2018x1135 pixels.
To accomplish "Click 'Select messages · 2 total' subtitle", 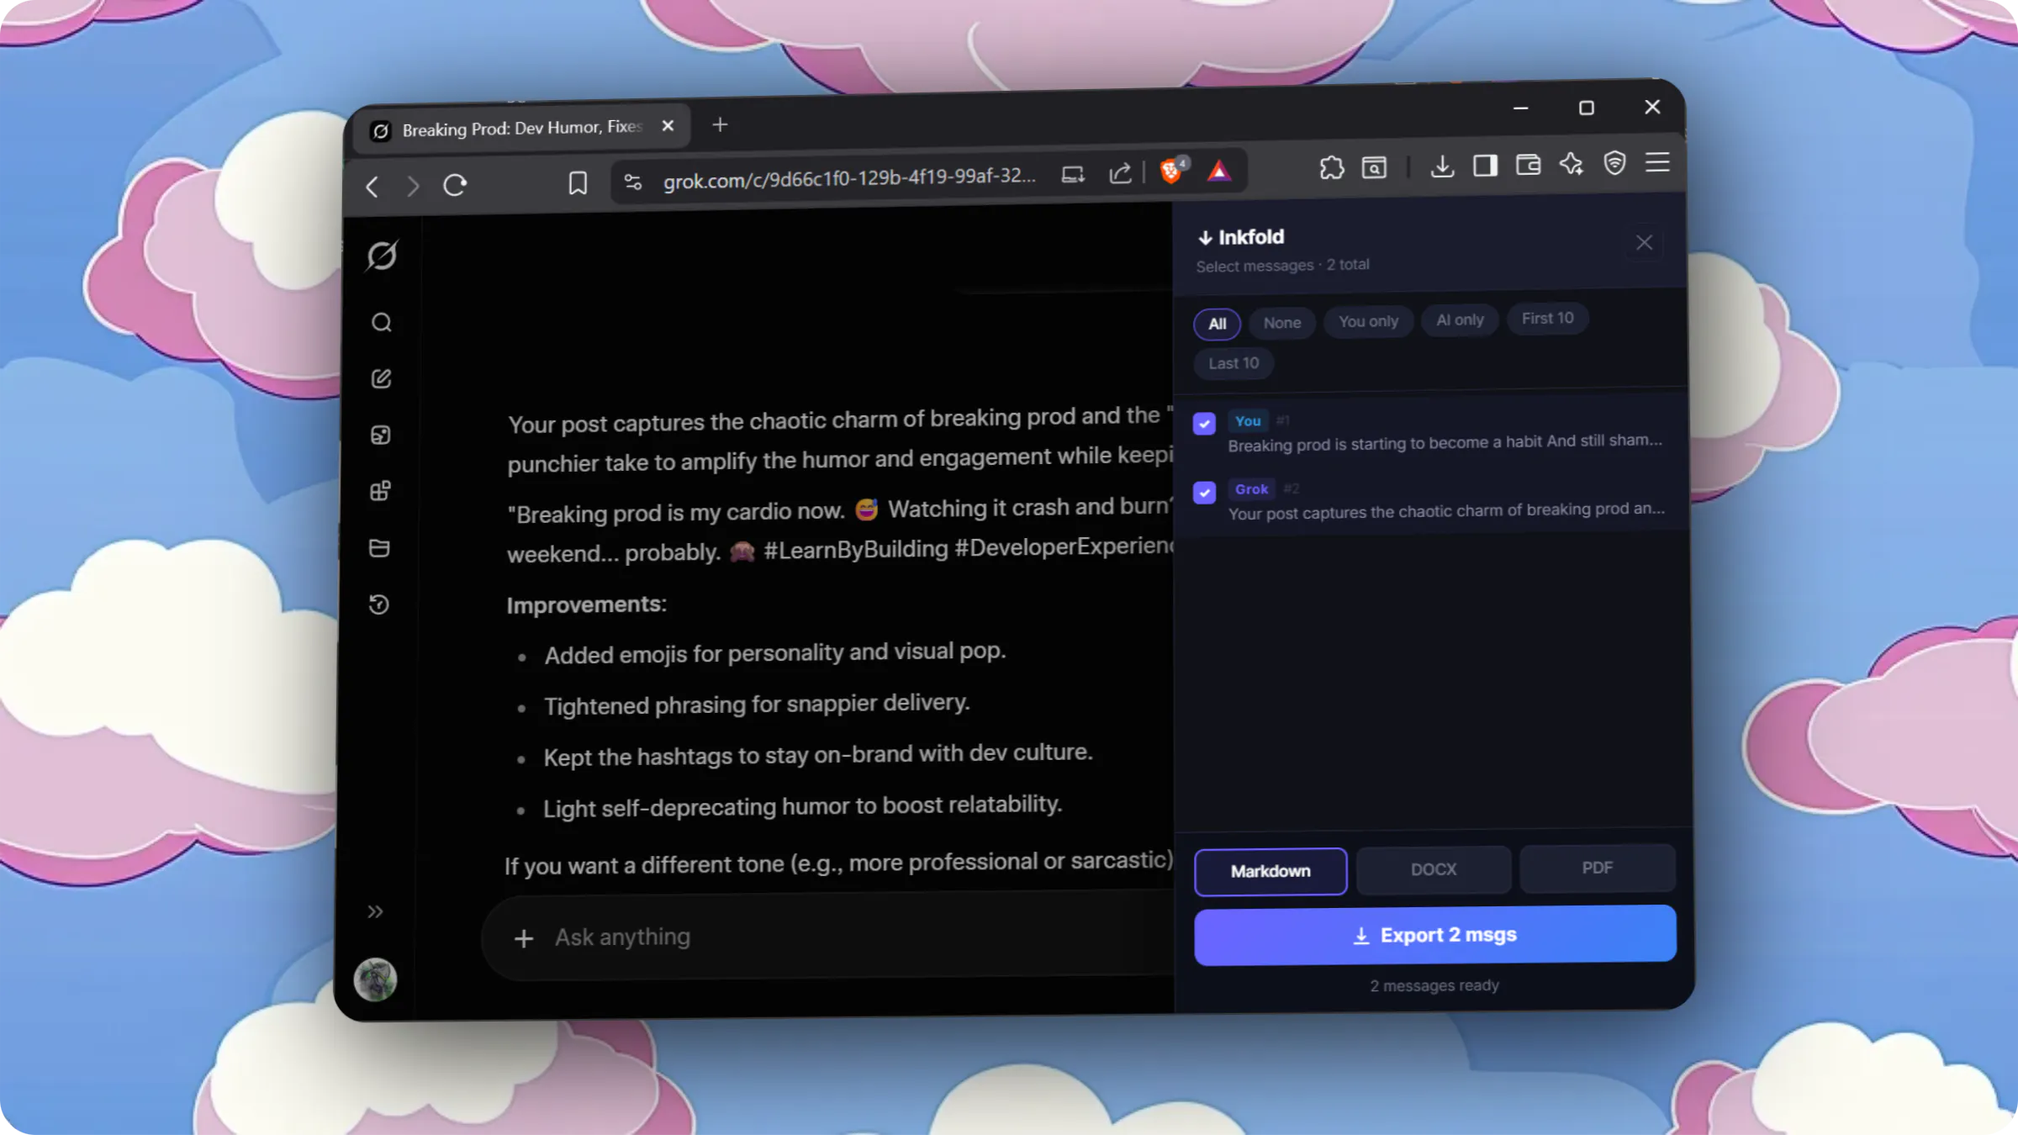I will point(1282,265).
